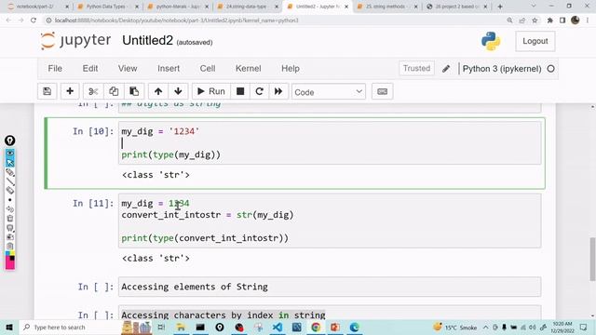Restart kernel and run all with fast-forward icon
The width and height of the screenshot is (596, 335).
coord(278,91)
